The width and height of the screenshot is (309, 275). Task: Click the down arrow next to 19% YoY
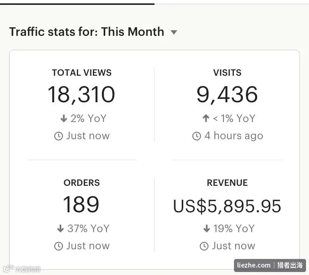206,228
